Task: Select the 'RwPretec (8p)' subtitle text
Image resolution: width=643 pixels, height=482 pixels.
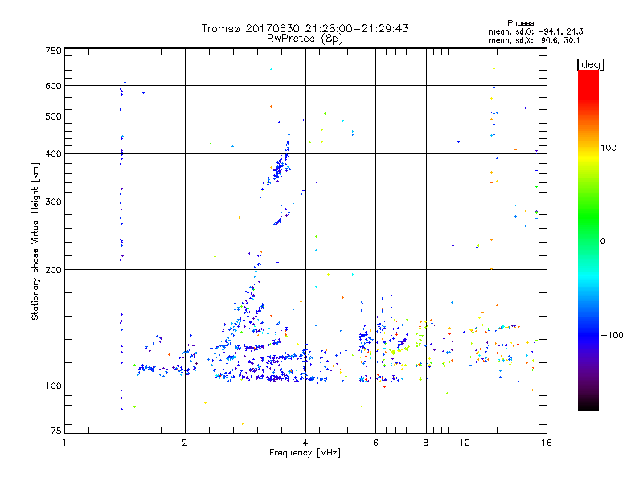Action: 305,39
